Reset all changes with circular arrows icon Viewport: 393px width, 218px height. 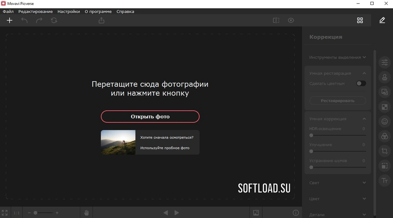click(54, 20)
